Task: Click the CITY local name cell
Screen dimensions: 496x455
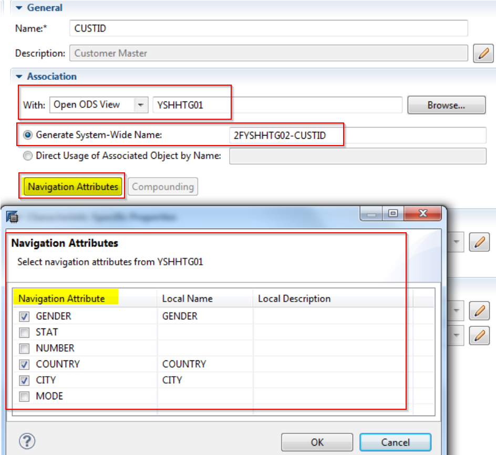Action: click(x=205, y=380)
